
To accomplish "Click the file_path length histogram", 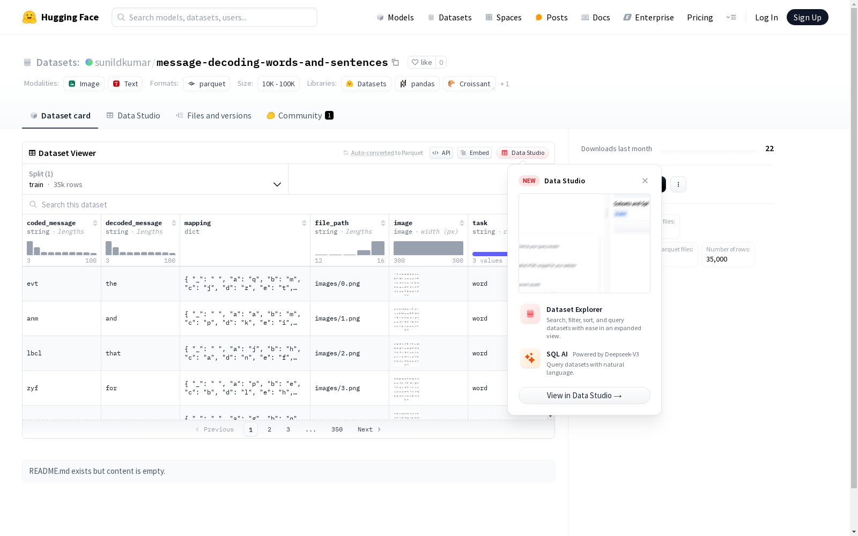I will [350, 248].
